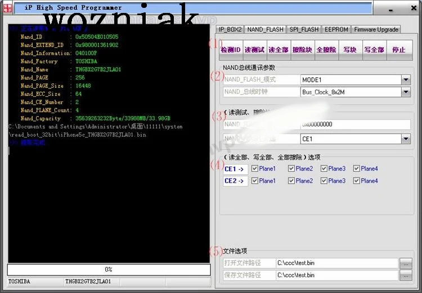Image resolution: width=422 pixels, height=293 pixels.
Task: Click the 写全部 button
Action: [374, 50]
